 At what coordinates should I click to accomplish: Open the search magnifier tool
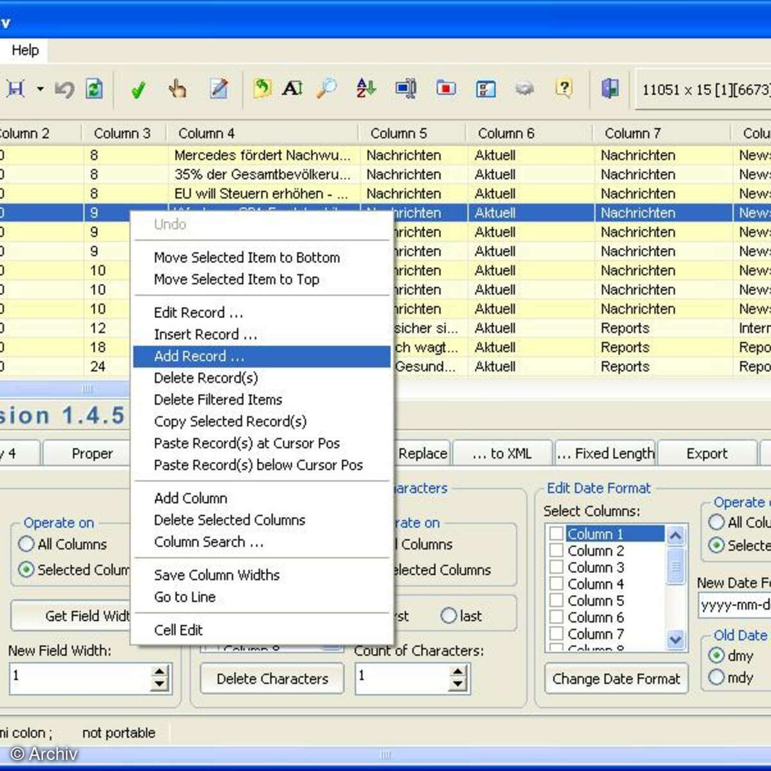click(327, 89)
